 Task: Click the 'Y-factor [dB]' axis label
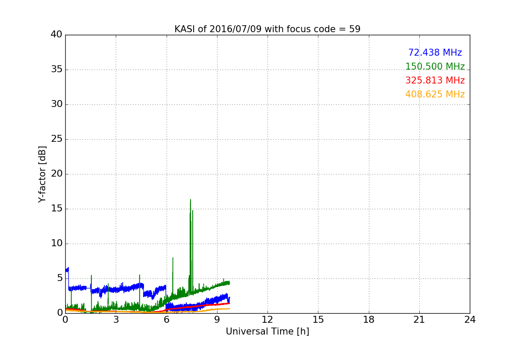42,174
